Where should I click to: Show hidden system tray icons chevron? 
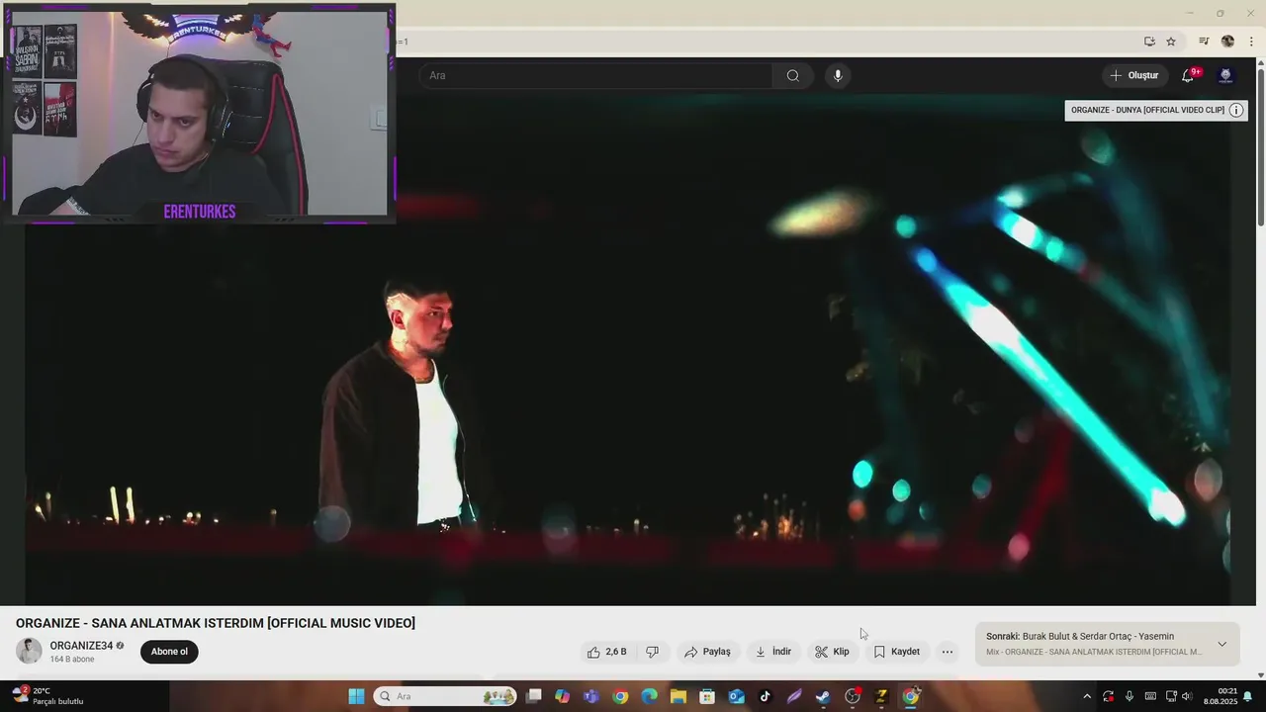[x=1087, y=696]
